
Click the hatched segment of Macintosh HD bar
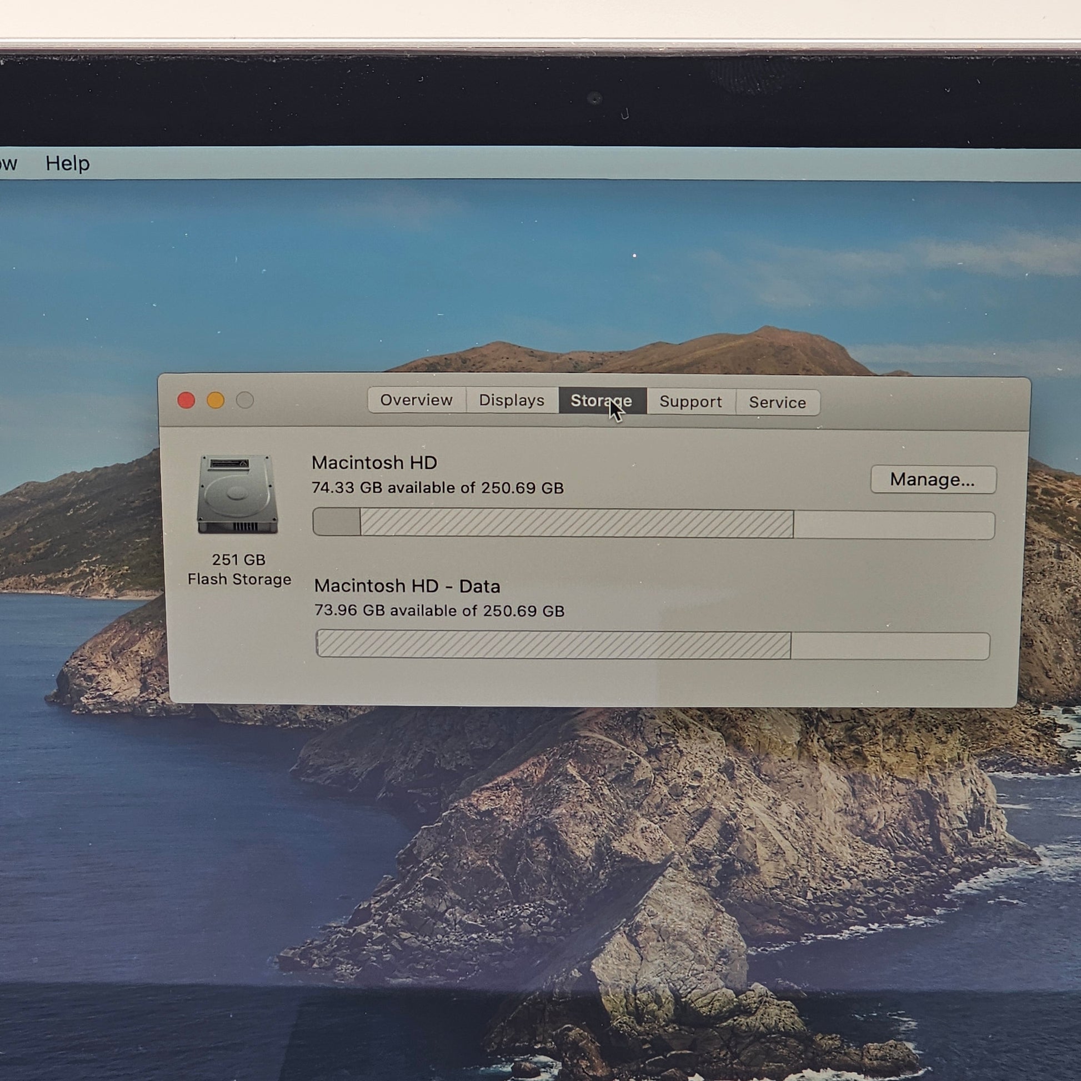point(576,524)
